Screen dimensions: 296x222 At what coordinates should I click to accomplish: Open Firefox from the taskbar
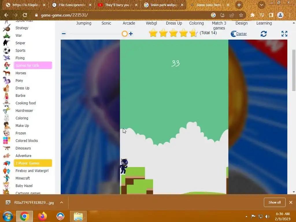[x=42, y=216]
